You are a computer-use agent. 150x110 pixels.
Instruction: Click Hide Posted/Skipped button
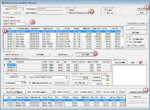14,92
